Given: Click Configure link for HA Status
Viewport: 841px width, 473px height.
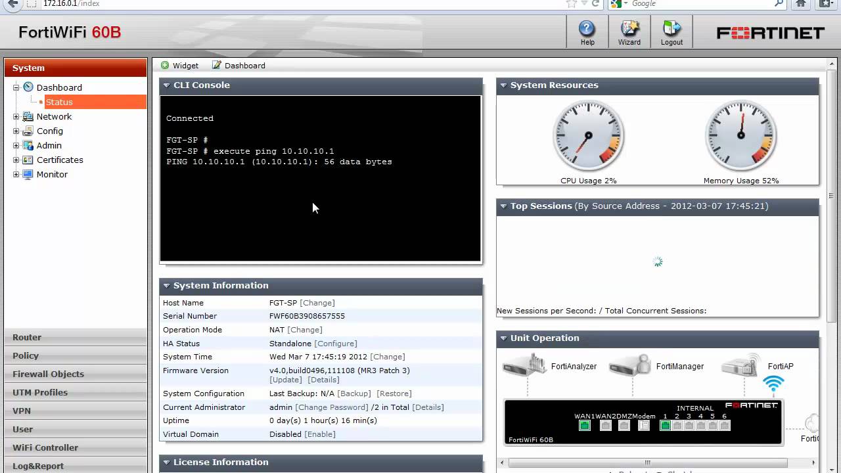Looking at the screenshot, I should (x=336, y=344).
